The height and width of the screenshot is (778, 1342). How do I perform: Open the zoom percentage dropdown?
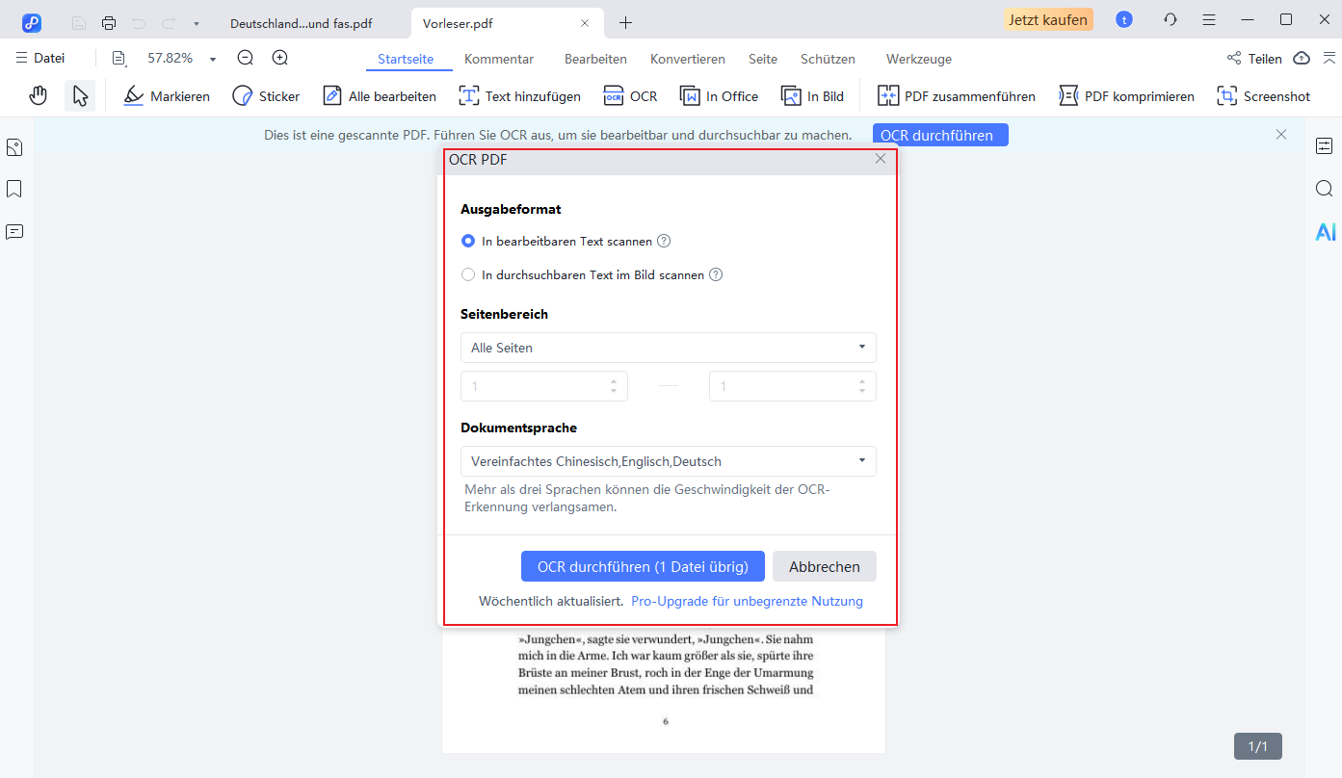pyautogui.click(x=212, y=59)
